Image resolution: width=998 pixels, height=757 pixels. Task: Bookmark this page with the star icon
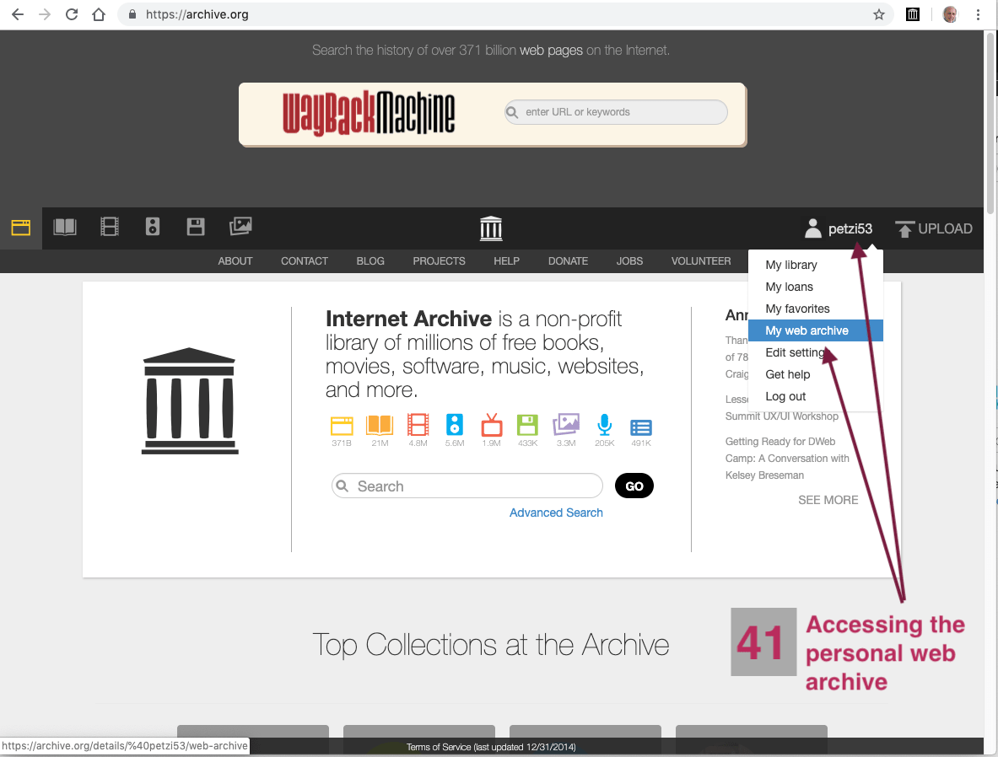pyautogui.click(x=878, y=14)
